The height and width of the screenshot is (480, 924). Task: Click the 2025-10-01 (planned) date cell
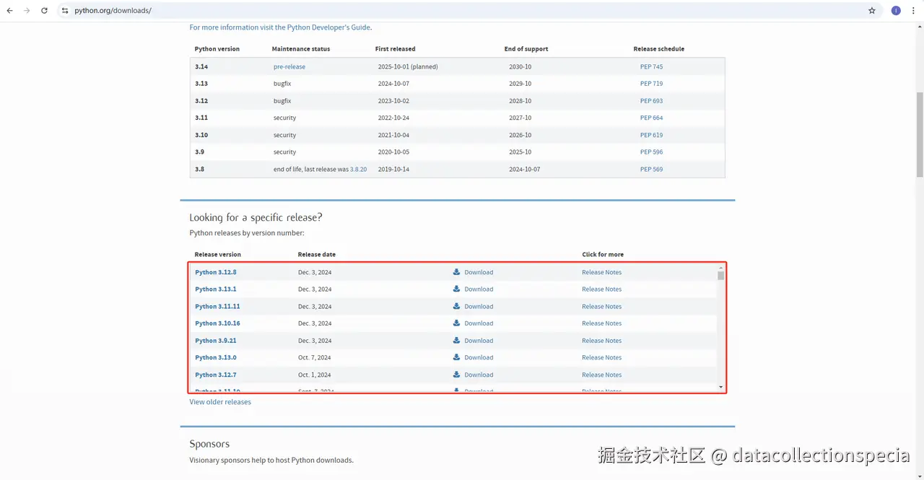pyautogui.click(x=408, y=66)
